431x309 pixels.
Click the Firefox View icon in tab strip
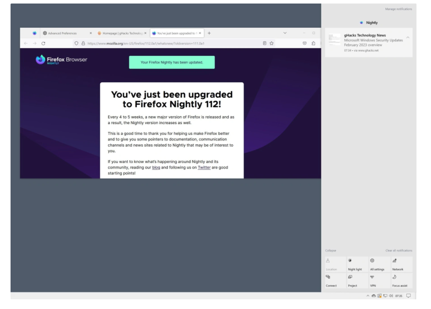(34, 33)
